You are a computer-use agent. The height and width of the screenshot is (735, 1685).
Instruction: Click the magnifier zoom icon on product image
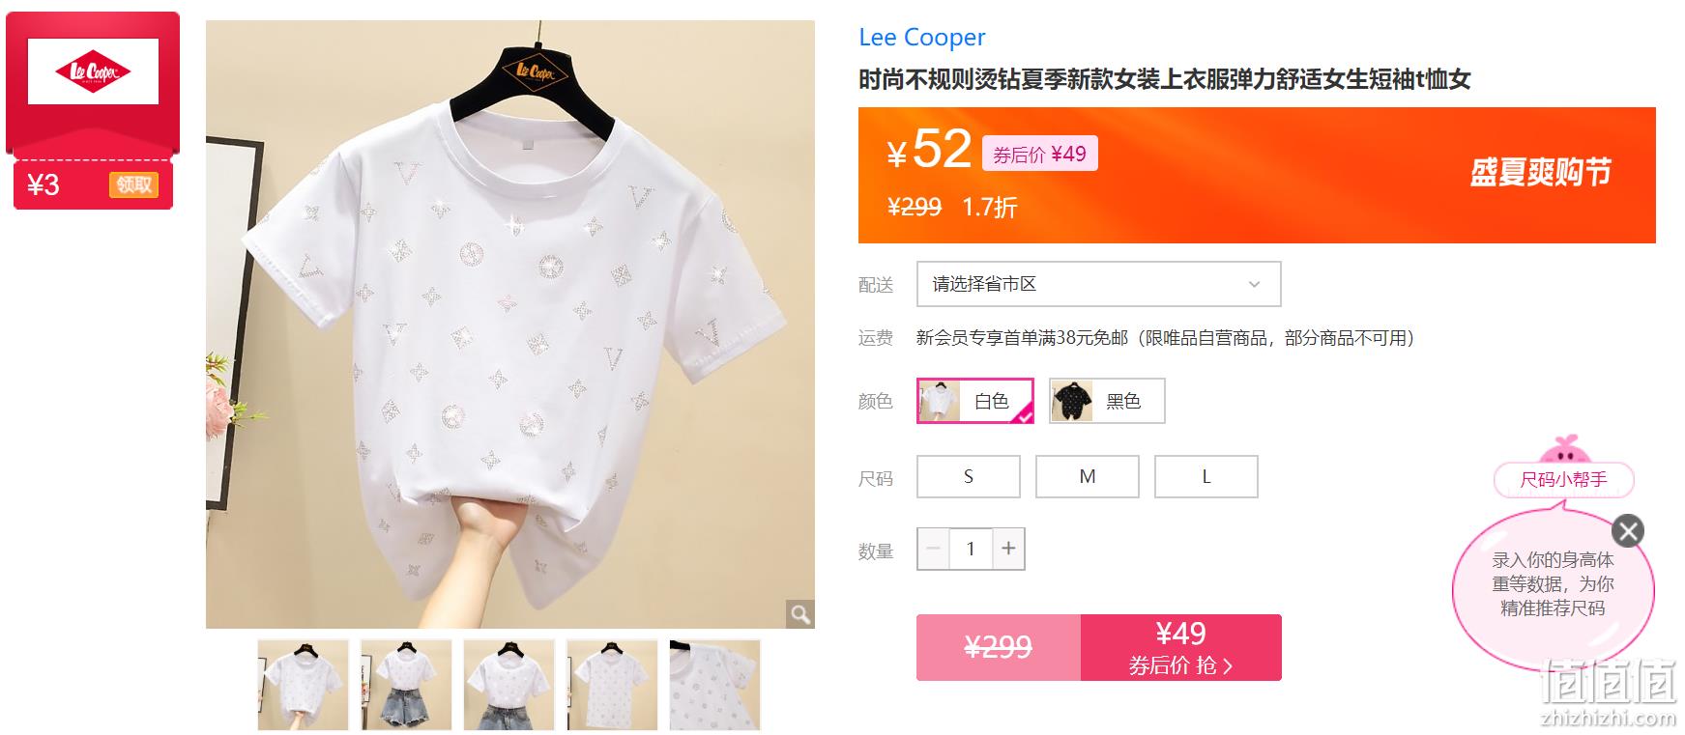799,613
